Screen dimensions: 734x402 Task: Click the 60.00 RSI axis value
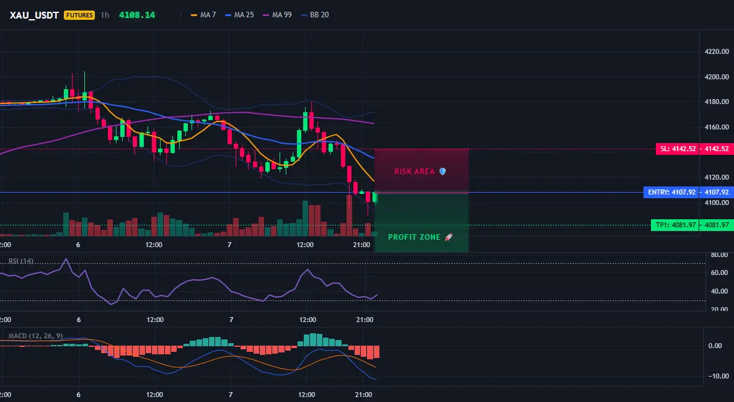(x=720, y=273)
